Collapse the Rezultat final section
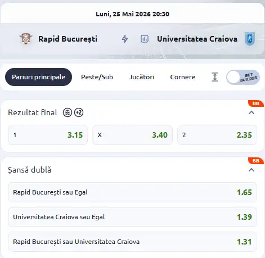265x258 pixels. [251, 112]
